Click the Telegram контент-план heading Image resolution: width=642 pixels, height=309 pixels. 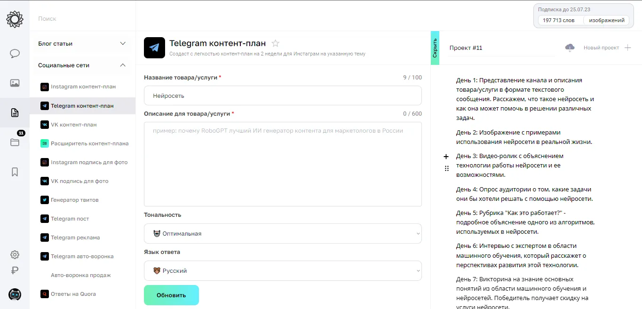coord(217,43)
